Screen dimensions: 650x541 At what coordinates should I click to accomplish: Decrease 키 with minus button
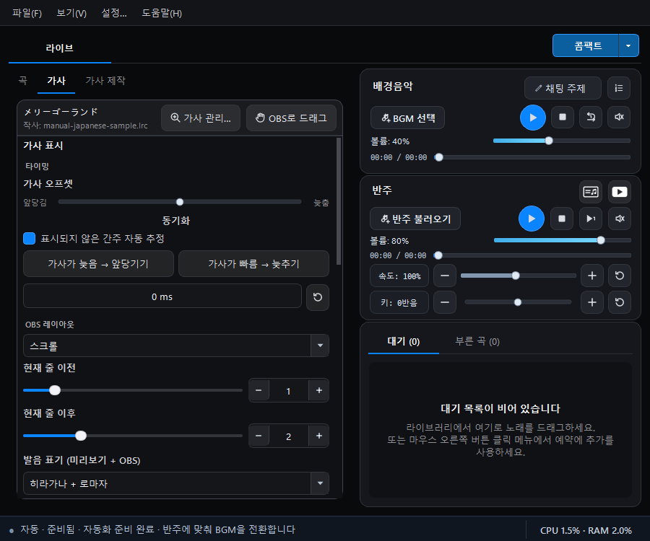click(445, 302)
